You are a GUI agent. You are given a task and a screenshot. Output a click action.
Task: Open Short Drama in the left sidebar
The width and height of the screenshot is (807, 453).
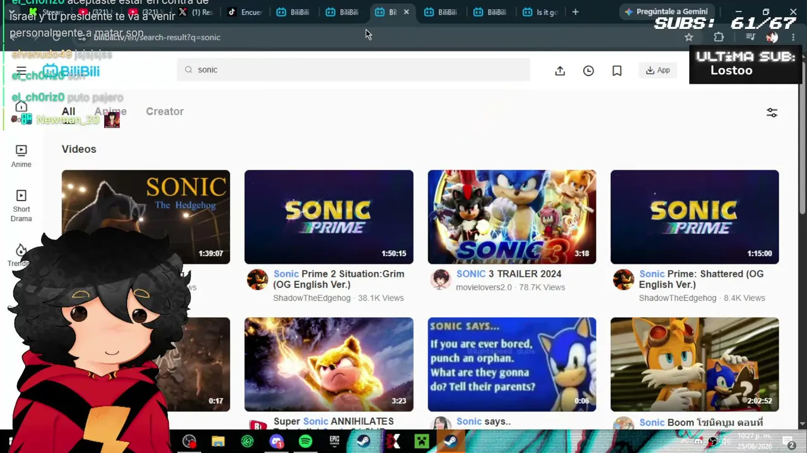point(21,206)
